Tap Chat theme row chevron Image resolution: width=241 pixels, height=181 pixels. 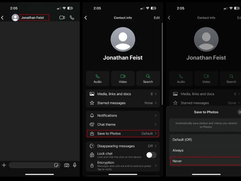pos(156,124)
